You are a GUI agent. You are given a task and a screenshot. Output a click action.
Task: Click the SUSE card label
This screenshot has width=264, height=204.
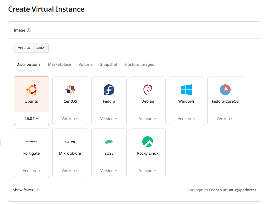click(109, 153)
